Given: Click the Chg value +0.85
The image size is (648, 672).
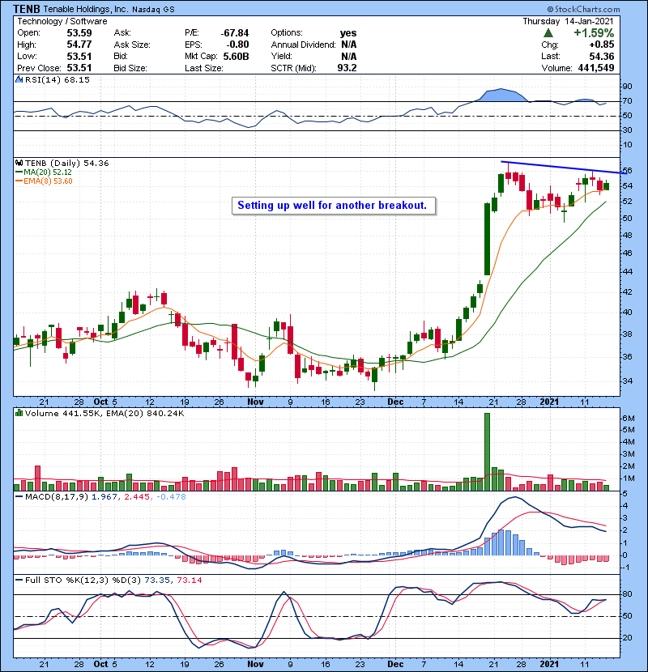Looking at the screenshot, I should click(602, 45).
